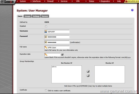
Task: Click the add-to-group right arrow icon
Action: point(88,71)
